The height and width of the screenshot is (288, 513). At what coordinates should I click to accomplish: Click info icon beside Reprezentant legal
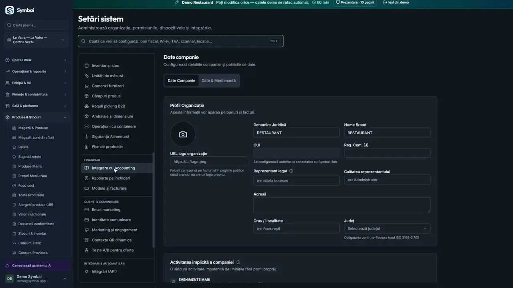click(x=291, y=171)
